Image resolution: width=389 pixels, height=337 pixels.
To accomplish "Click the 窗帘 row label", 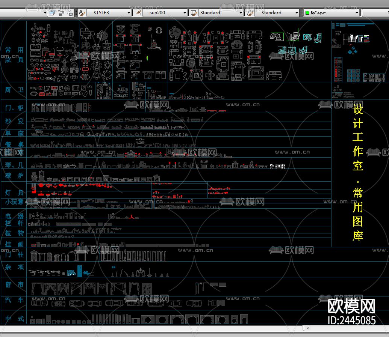I will 14,284.
